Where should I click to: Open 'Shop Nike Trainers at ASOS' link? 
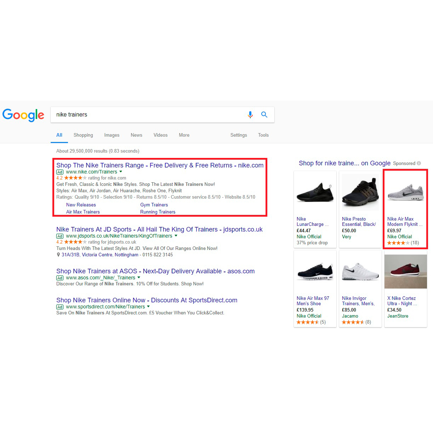[155, 271]
